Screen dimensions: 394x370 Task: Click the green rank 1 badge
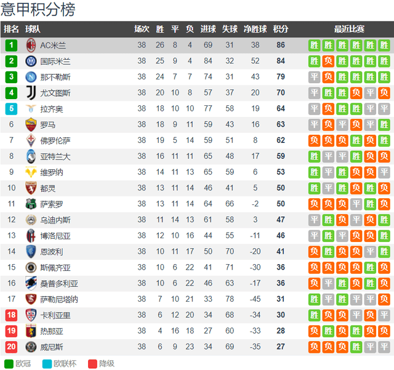click(11, 45)
